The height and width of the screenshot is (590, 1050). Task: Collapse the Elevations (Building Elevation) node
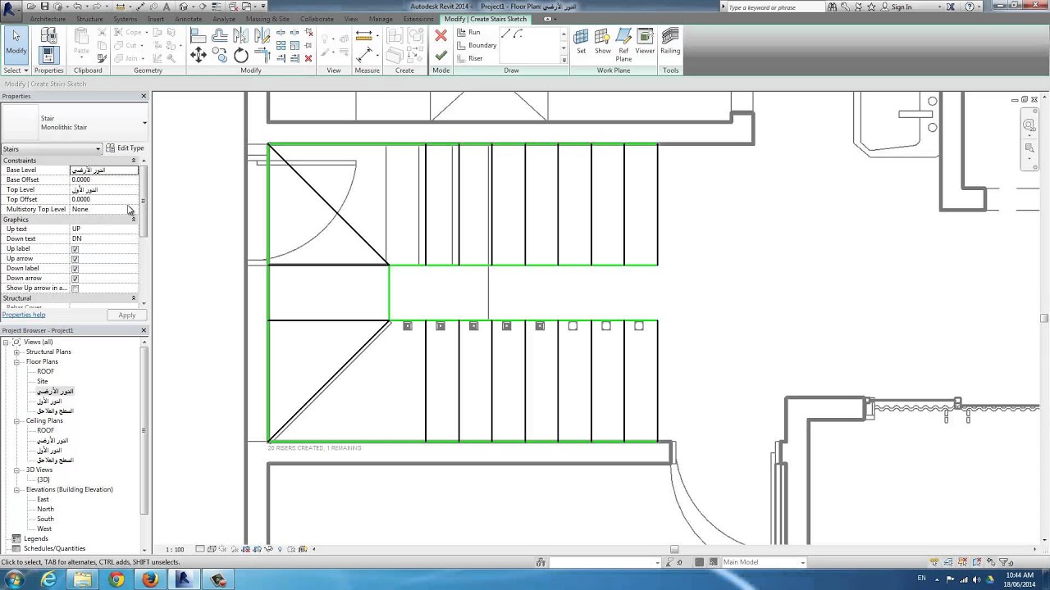[x=16, y=489]
